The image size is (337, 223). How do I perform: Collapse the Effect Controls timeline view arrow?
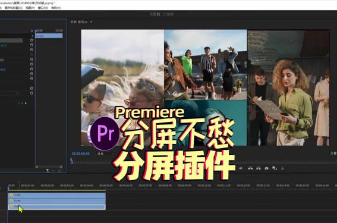32,31
